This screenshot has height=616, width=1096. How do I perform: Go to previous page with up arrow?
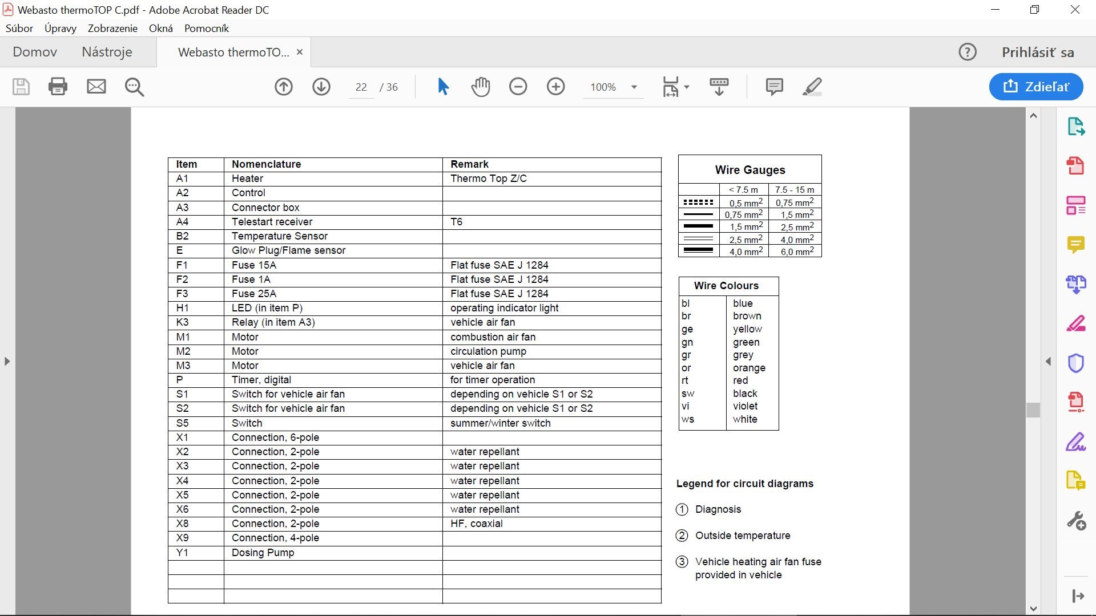pos(284,87)
